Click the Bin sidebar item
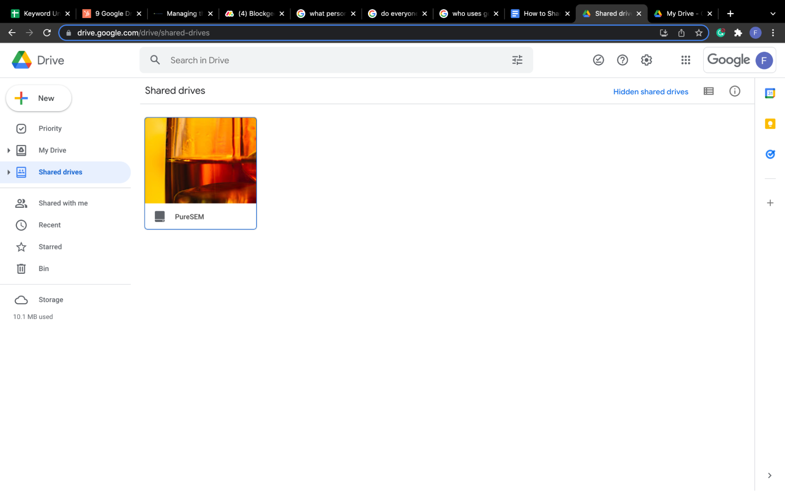Screen dimensions: 785x491 [x=44, y=269]
